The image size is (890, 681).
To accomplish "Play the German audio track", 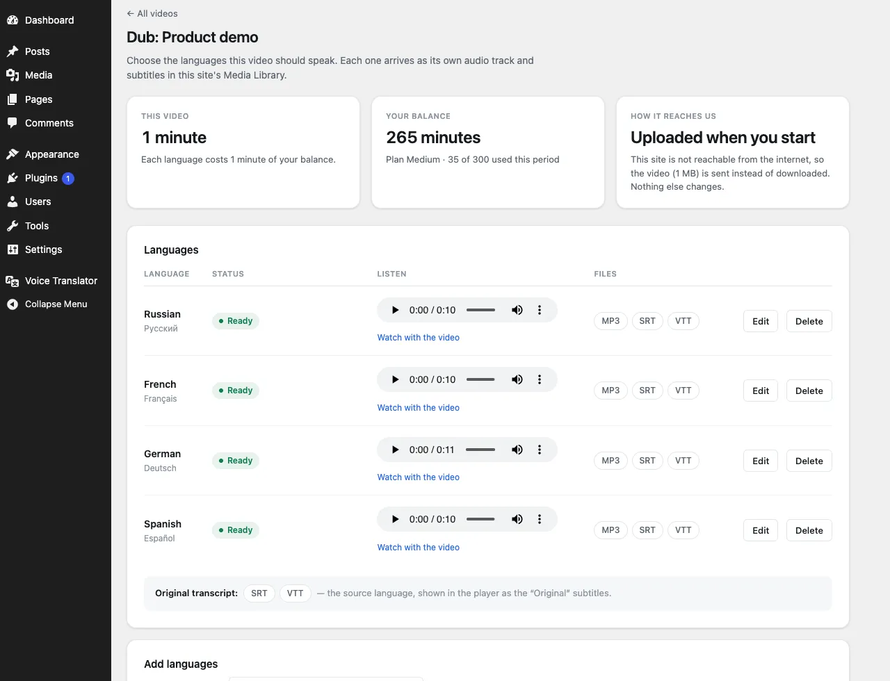I will coord(395,450).
